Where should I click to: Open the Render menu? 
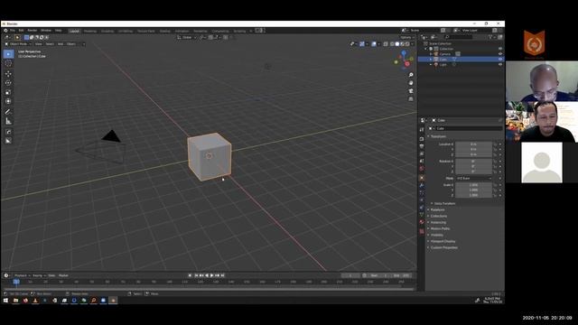point(33,31)
